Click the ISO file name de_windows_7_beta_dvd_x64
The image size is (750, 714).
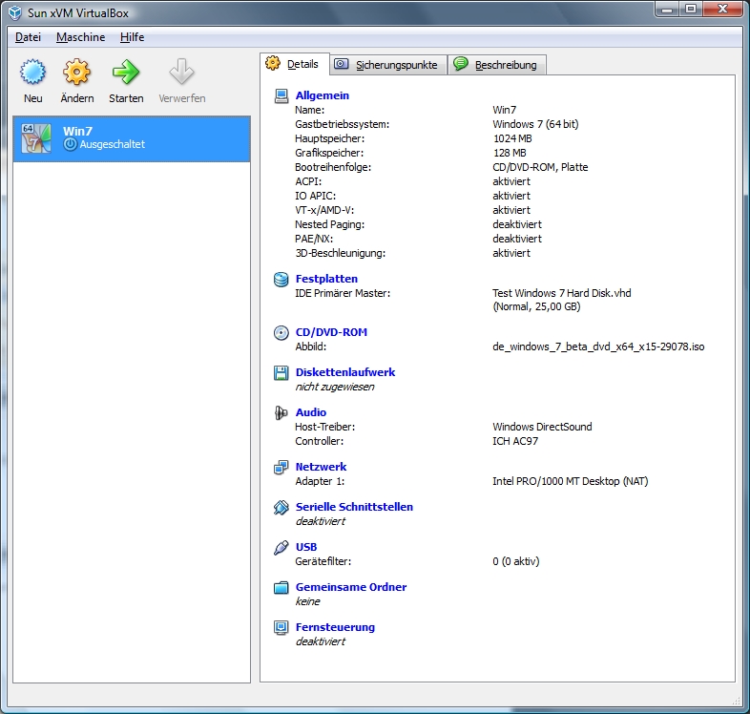click(598, 346)
